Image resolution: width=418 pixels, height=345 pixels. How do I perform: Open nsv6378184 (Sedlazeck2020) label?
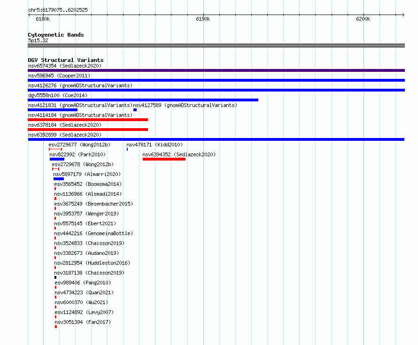(65, 125)
